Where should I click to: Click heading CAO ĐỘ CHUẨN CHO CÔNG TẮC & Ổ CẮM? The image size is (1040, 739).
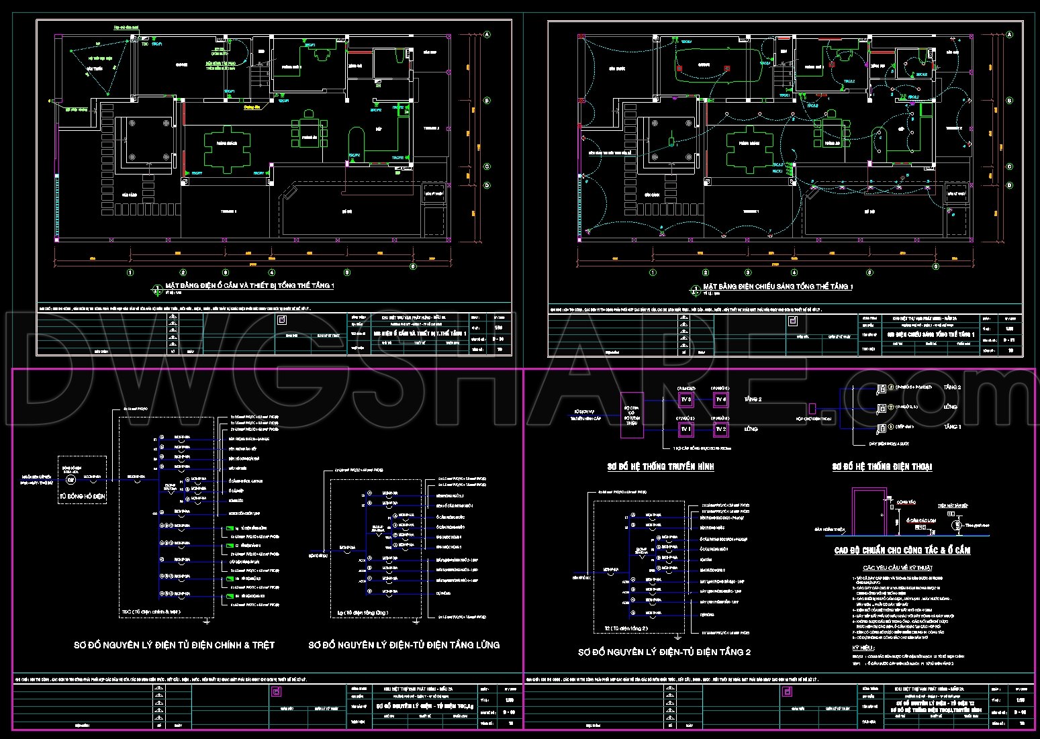click(x=902, y=550)
